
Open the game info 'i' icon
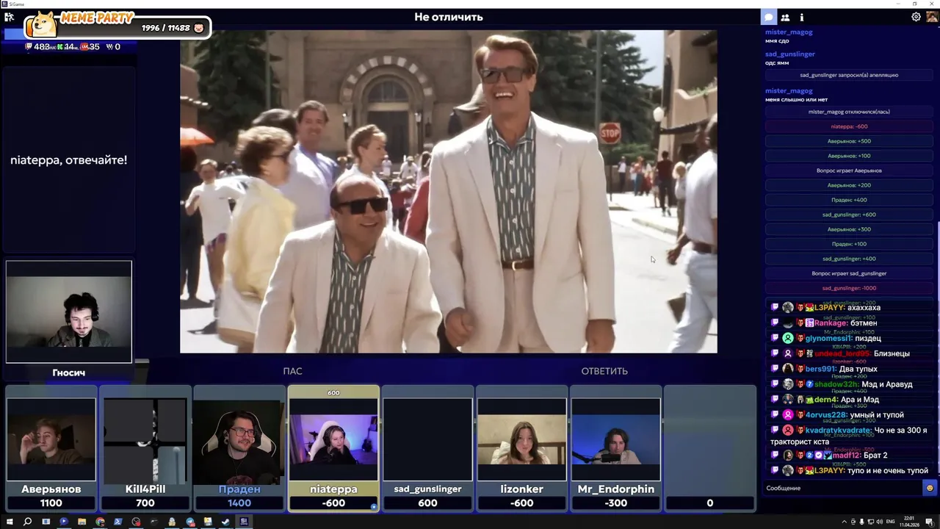(801, 17)
